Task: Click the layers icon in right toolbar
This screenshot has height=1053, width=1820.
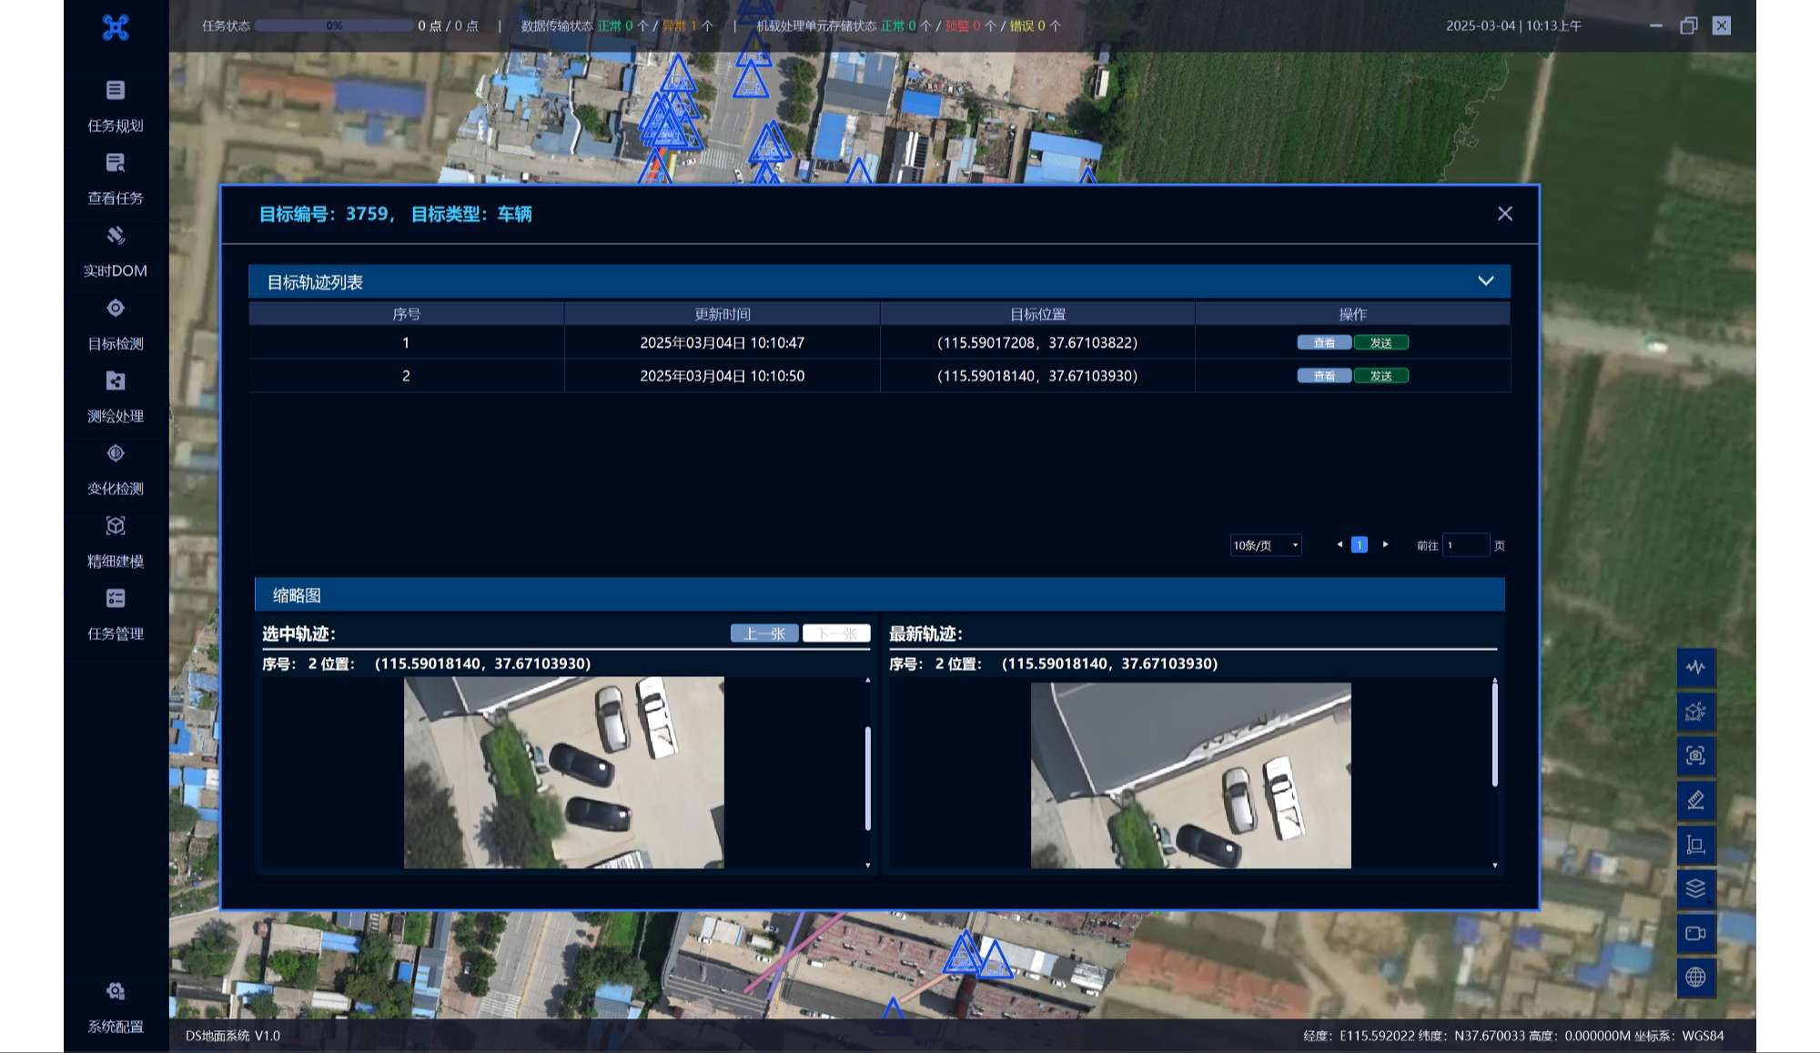Action: [1695, 888]
